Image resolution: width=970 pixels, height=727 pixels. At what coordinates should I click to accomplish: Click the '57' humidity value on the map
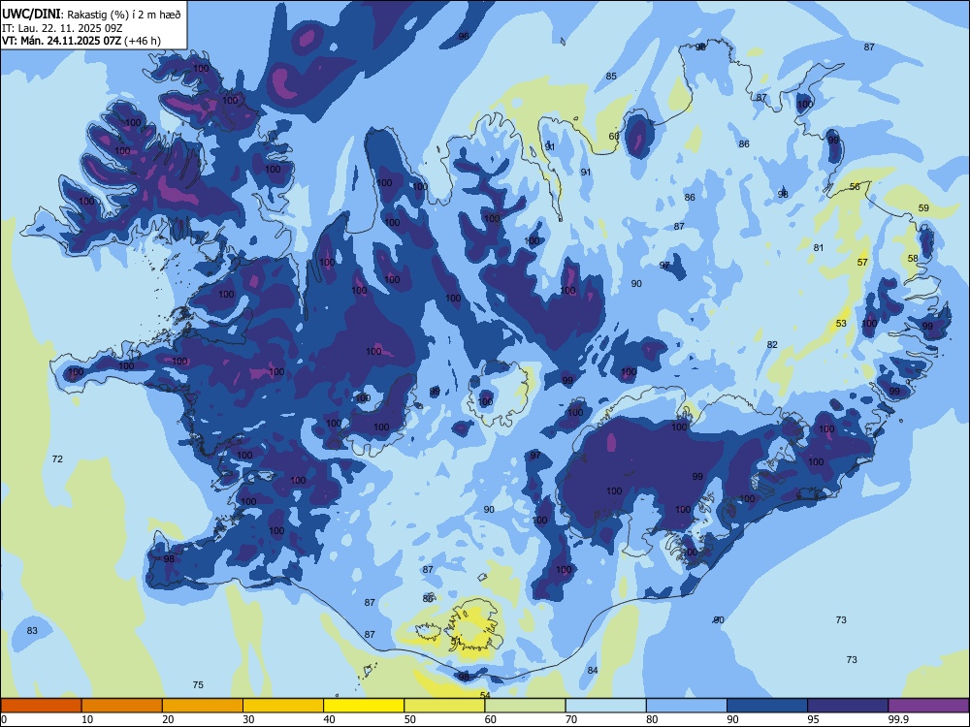point(862,262)
